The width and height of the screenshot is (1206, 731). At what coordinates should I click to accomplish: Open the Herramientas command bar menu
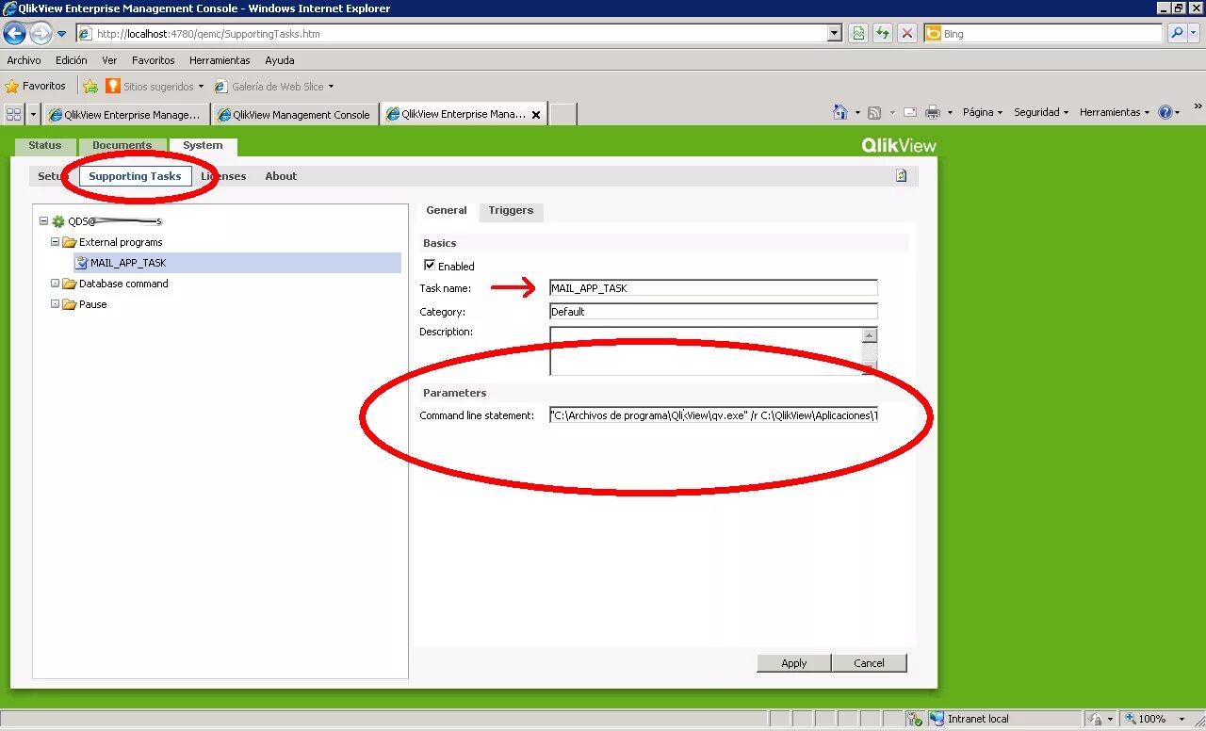(1115, 112)
